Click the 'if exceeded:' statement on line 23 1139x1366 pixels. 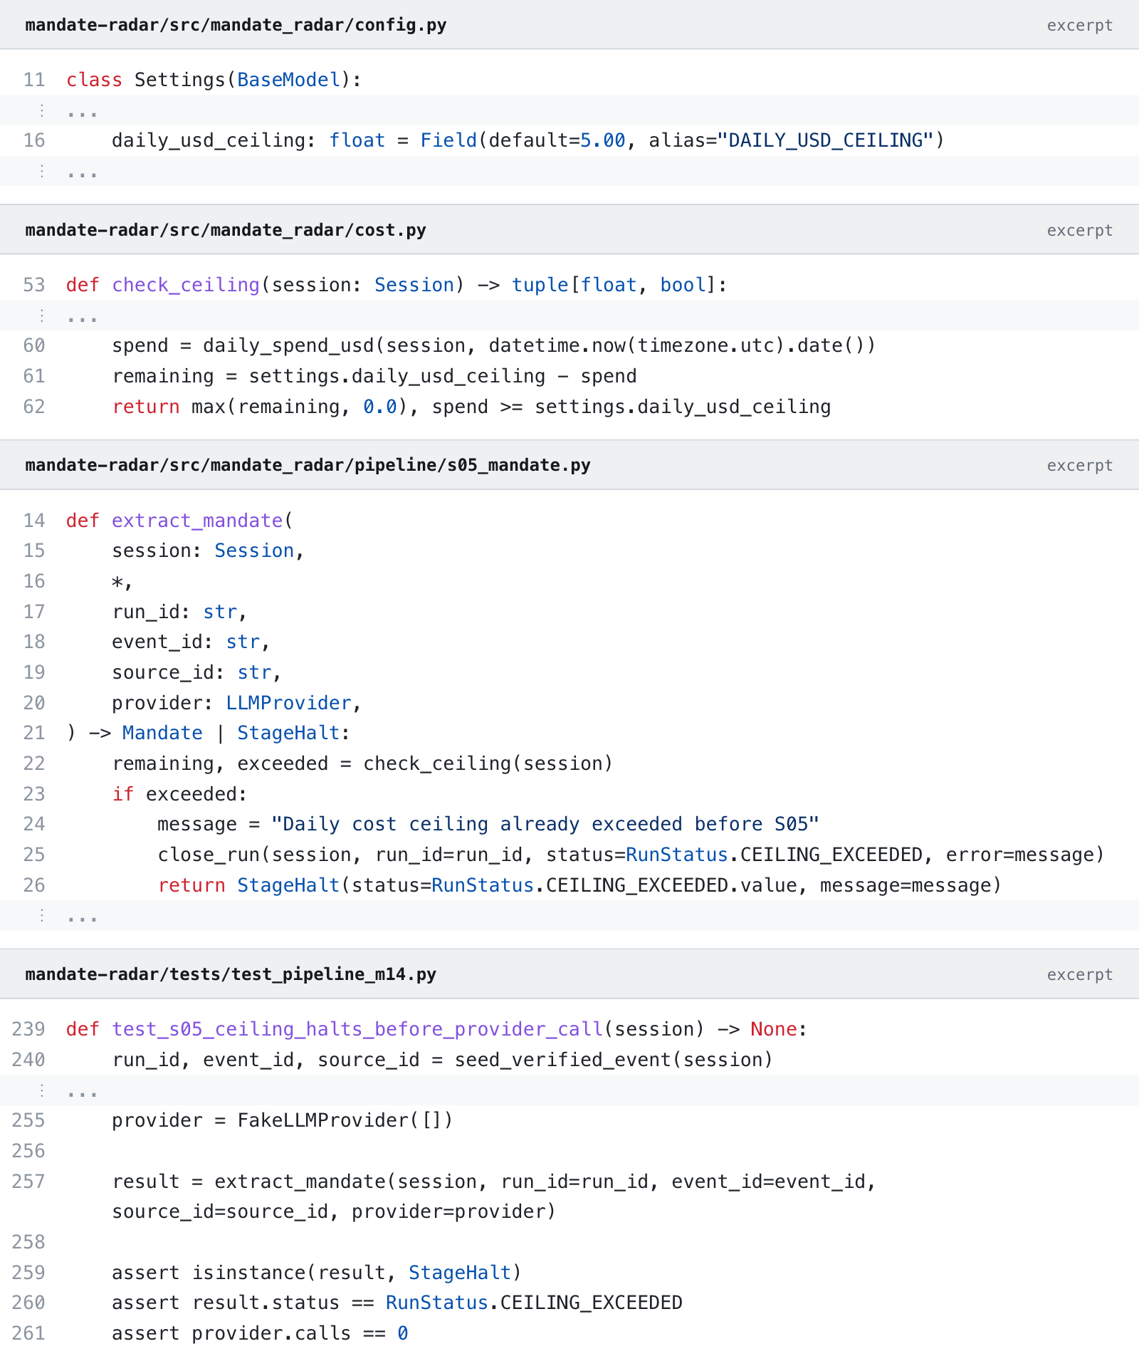pos(179,794)
